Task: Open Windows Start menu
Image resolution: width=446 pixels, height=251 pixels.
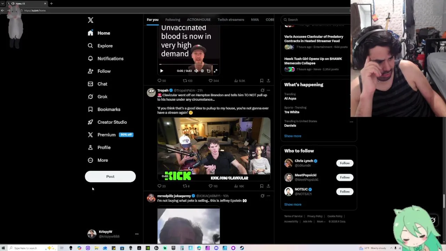Action: point(3,248)
